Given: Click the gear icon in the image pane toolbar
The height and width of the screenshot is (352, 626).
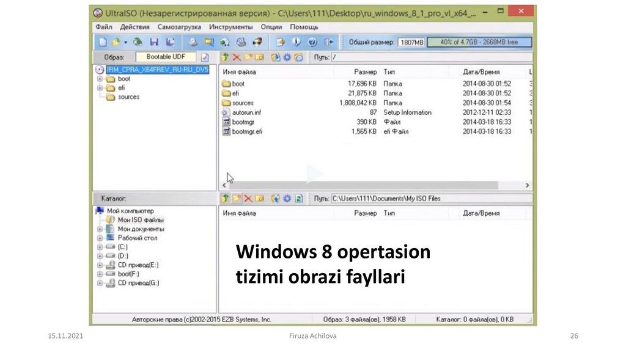Looking at the screenshot, I should [x=287, y=57].
